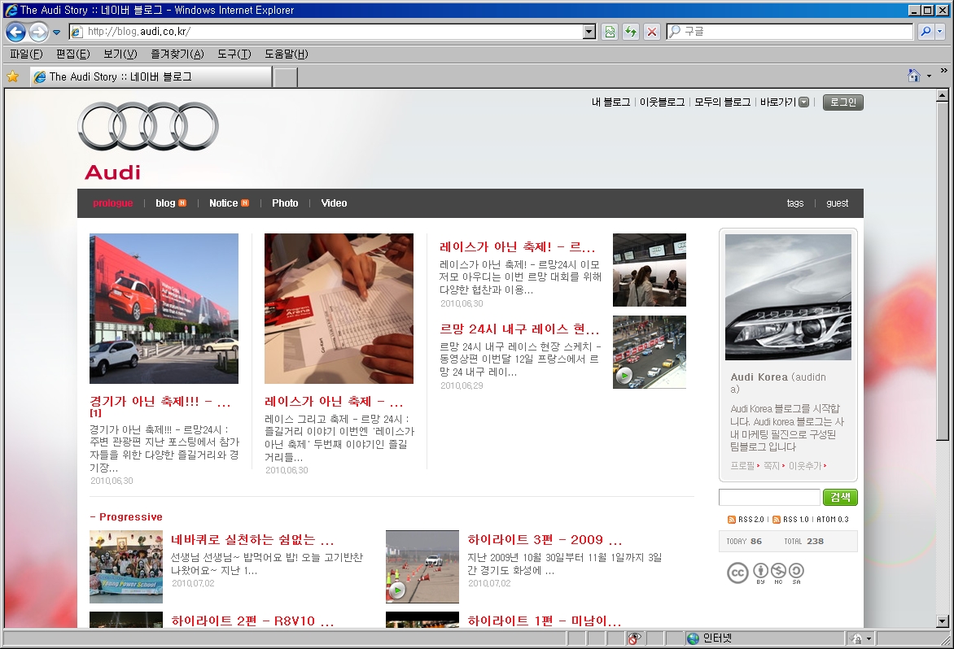The height and width of the screenshot is (649, 954).
Task: Click in the browser search box
Action: click(x=790, y=32)
